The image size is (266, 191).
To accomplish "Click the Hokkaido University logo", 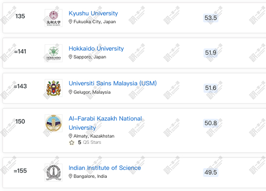I will (54, 53).
